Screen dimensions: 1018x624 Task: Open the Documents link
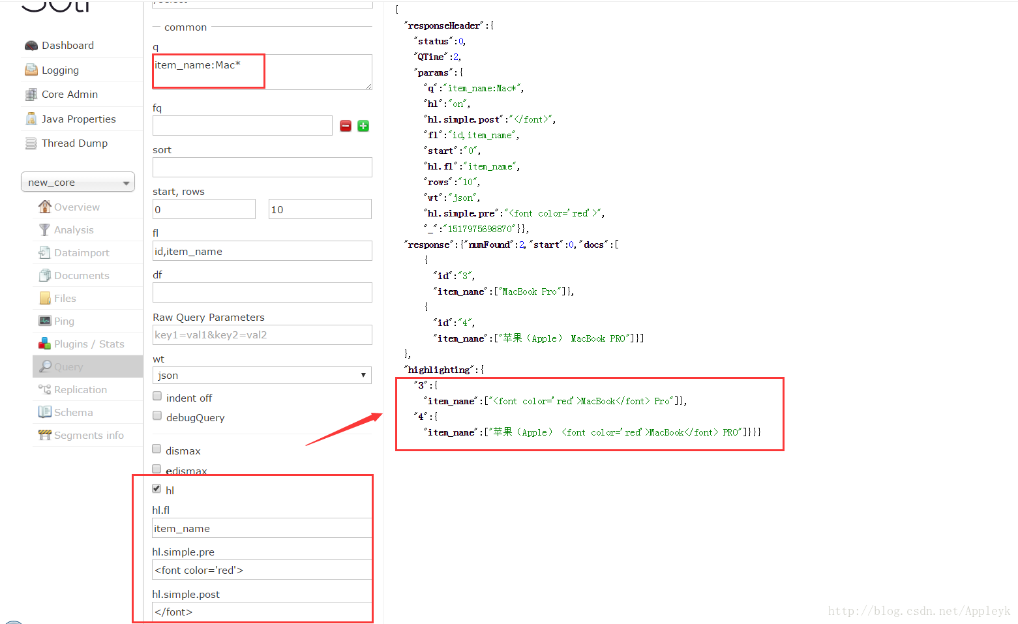(x=82, y=276)
